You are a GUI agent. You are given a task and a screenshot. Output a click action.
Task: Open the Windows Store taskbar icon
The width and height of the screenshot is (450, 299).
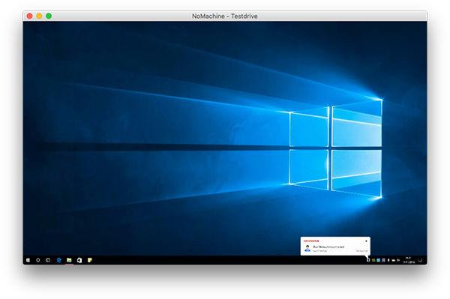click(x=79, y=260)
